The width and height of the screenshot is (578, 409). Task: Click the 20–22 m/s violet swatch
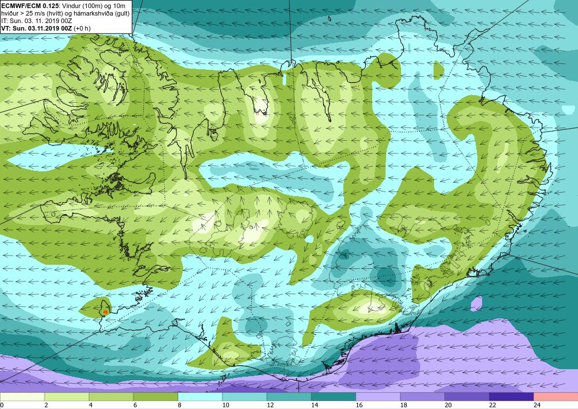point(466,396)
